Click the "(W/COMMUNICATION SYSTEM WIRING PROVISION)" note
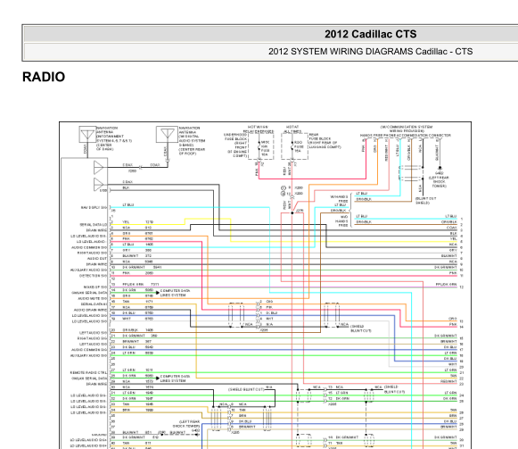Screen dimensions: 518x449 pos(406,129)
